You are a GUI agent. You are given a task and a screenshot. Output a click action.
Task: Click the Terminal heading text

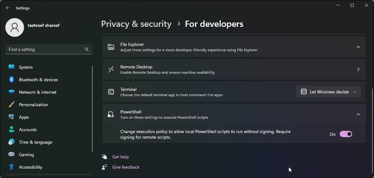[128, 89]
